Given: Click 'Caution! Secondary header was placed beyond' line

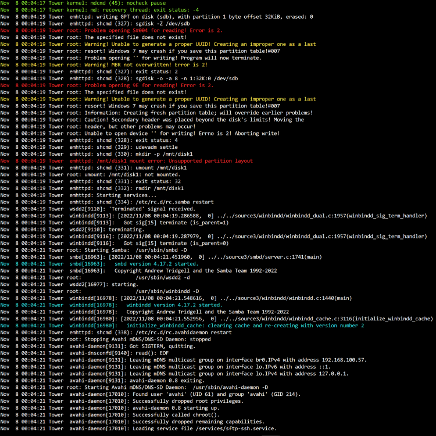Looking at the screenshot, I should click(152, 120).
